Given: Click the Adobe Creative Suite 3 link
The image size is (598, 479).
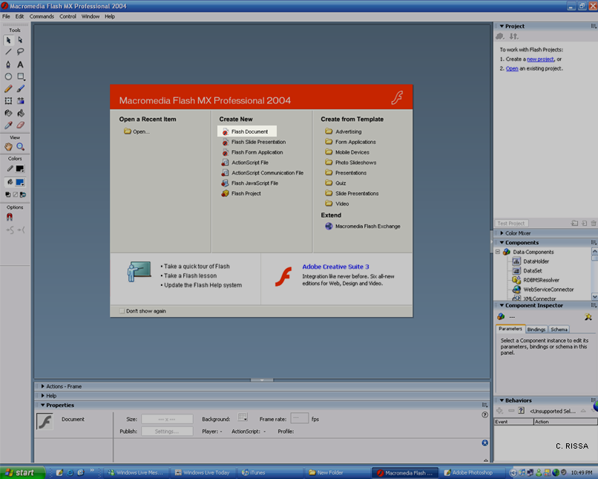Looking at the screenshot, I should click(x=335, y=267).
